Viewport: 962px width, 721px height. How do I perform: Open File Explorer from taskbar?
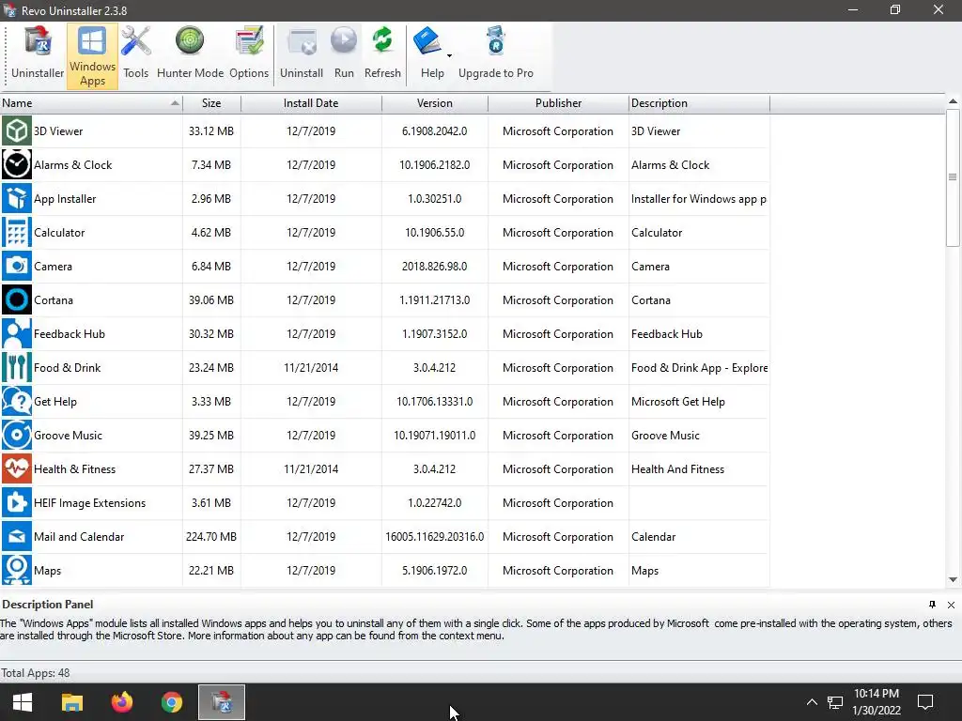point(71,702)
